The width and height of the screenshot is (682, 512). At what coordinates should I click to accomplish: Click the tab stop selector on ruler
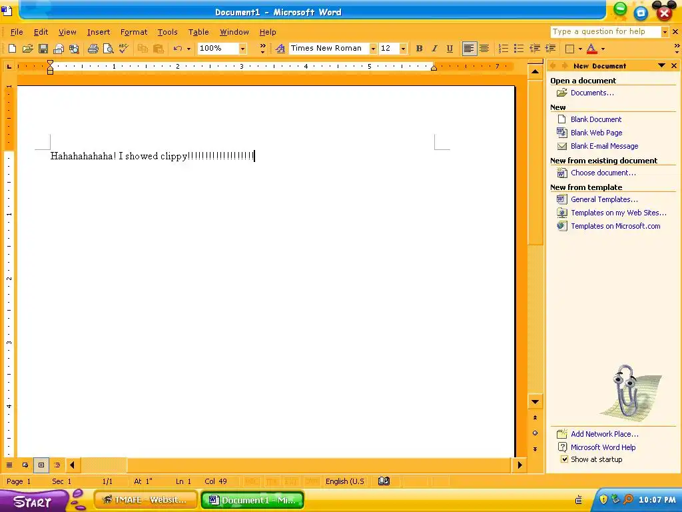click(x=9, y=66)
